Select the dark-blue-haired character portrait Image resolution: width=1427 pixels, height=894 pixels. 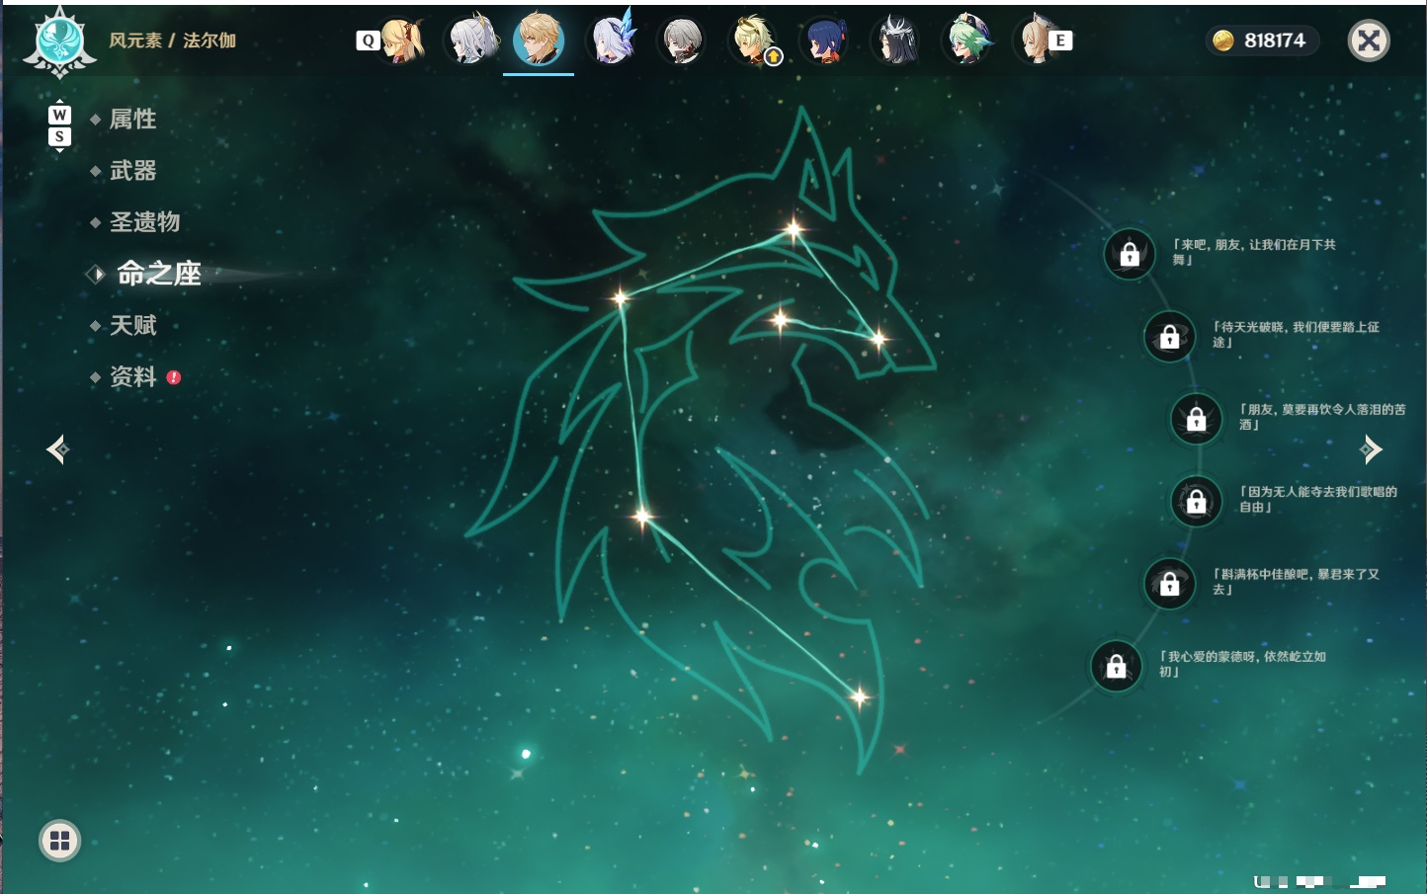[823, 41]
